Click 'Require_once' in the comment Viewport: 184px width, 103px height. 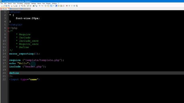29,44
